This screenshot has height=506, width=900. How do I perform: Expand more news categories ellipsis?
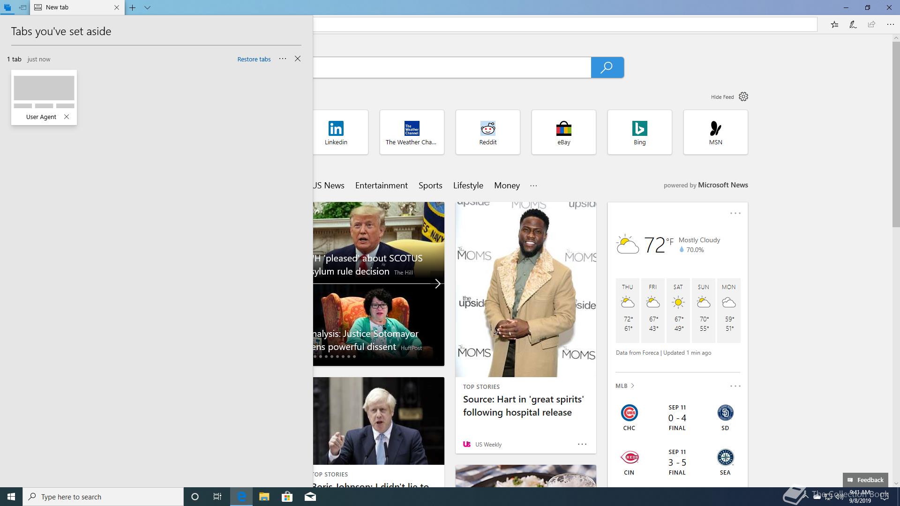click(533, 186)
